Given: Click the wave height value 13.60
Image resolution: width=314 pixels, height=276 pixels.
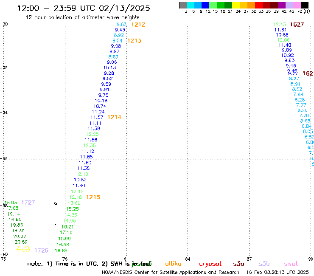Looking at the screenshot, I should [74, 203].
